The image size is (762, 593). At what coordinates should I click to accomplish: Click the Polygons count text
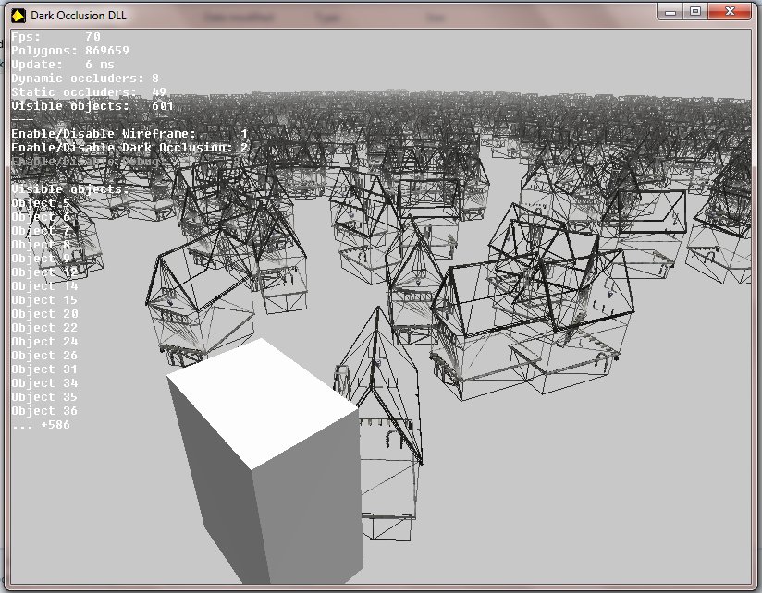[69, 51]
